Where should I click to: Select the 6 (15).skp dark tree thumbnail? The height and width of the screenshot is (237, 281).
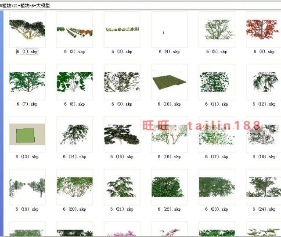(x=122, y=134)
